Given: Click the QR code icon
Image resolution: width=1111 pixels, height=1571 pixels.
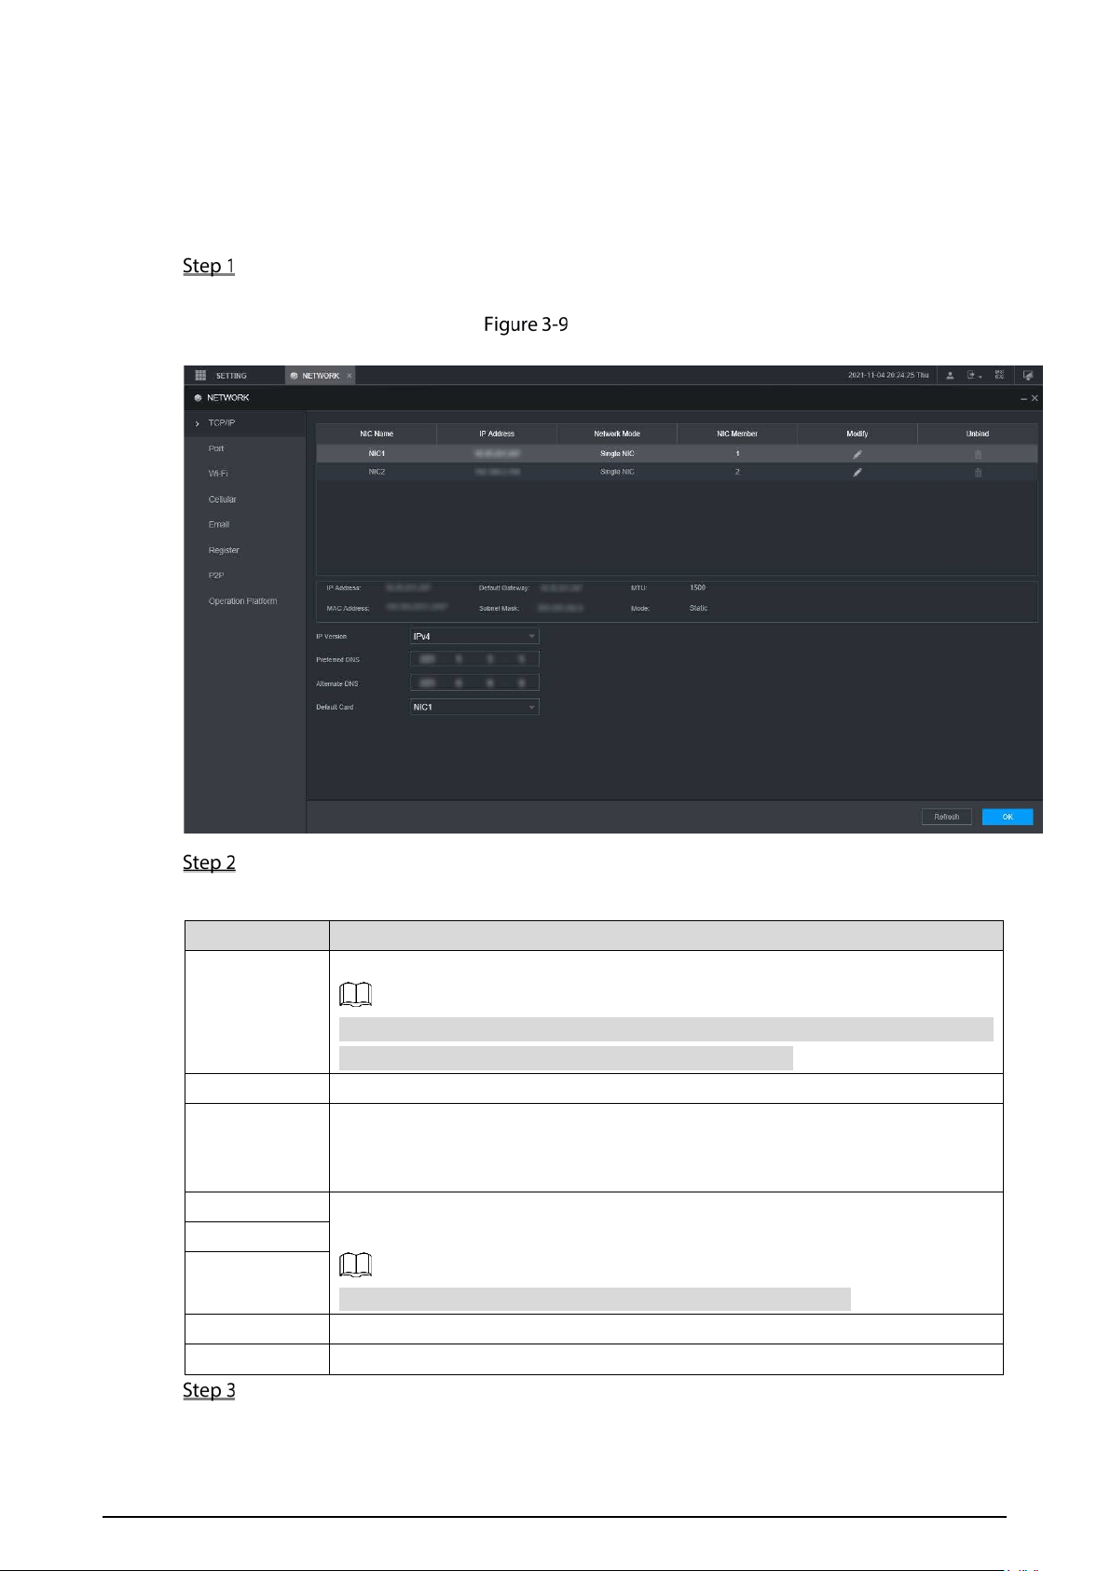Looking at the screenshot, I should tap(1000, 375).
